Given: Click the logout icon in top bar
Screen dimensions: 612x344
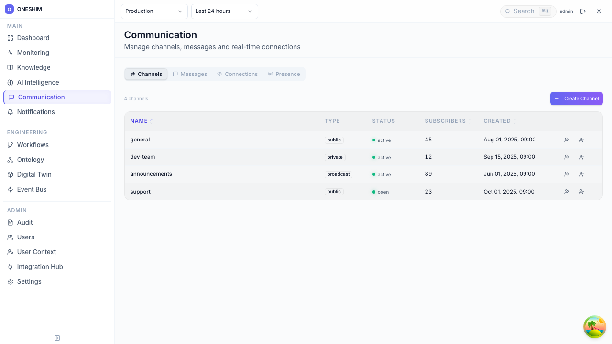Looking at the screenshot, I should coord(583,11).
